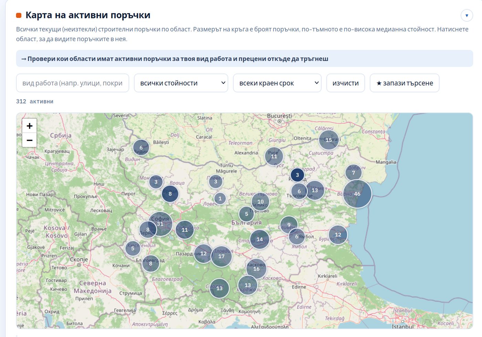Click the București label on the map
Viewport: 482px width, 337px height.
(x=280, y=116)
